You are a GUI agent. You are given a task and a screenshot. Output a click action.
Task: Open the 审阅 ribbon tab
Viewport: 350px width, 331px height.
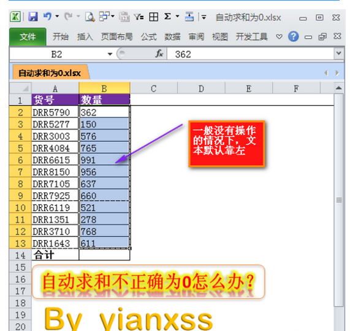(196, 37)
